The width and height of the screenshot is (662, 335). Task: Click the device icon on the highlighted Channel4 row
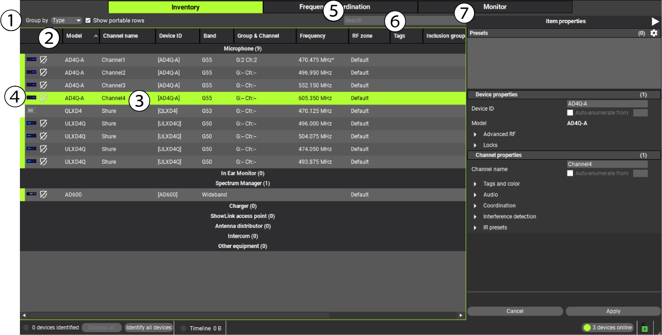(x=31, y=98)
